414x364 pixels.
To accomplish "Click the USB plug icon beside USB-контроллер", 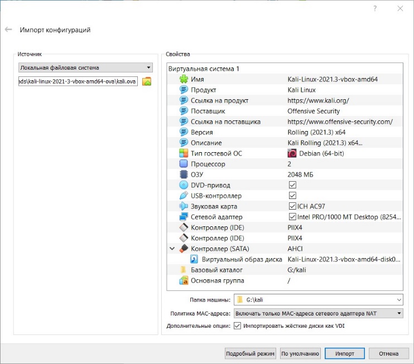I will pyautogui.click(x=184, y=196).
